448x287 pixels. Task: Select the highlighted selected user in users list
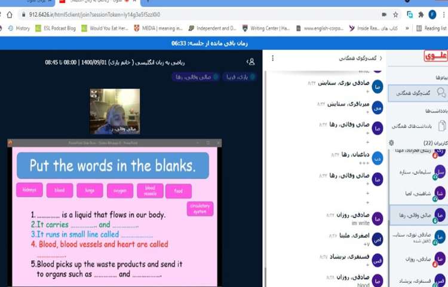coord(418,215)
